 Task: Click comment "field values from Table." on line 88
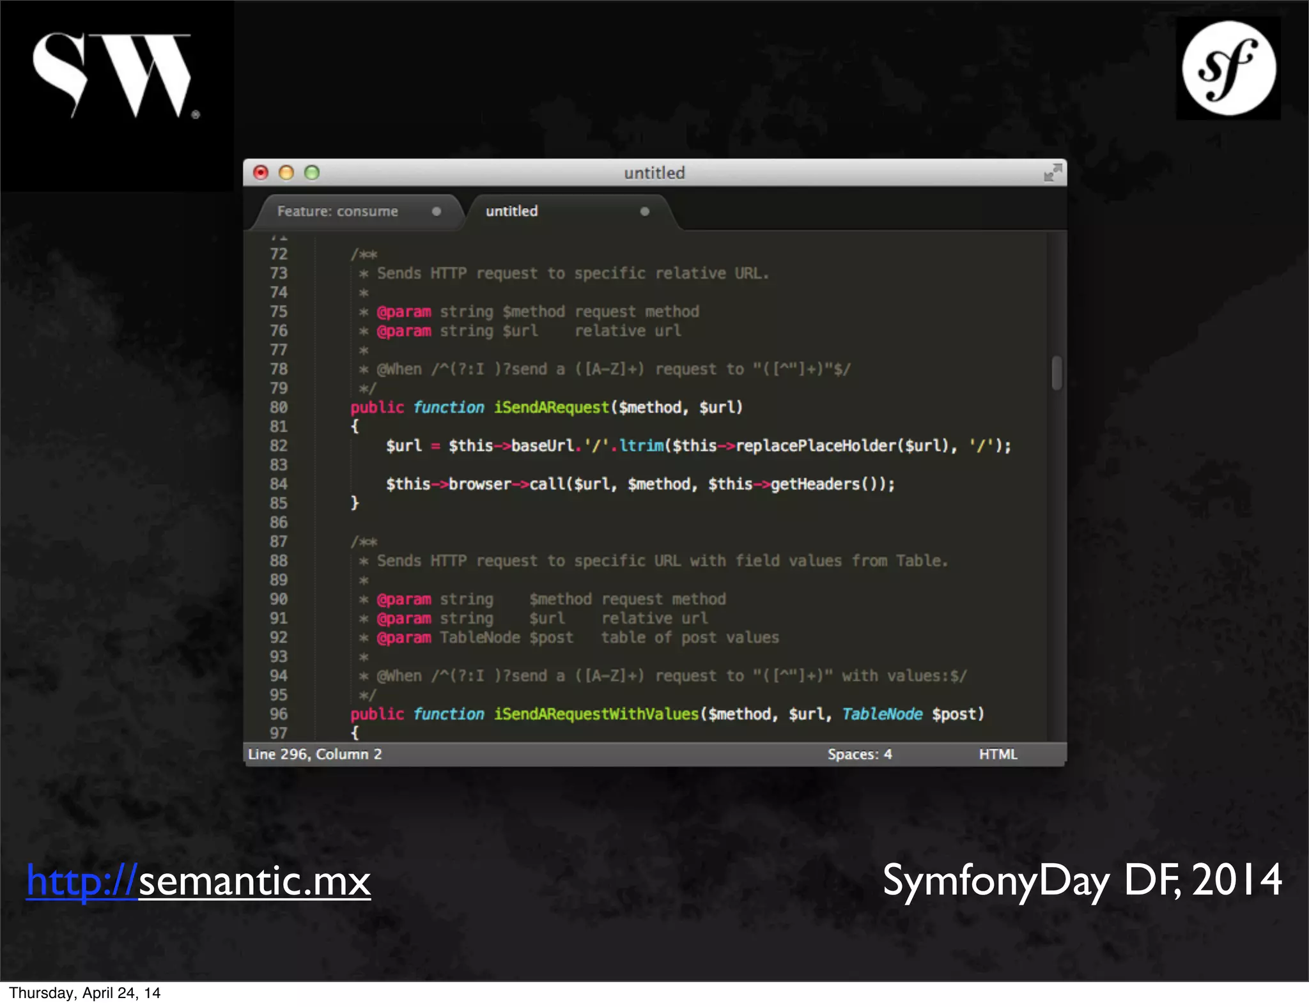pos(841,561)
